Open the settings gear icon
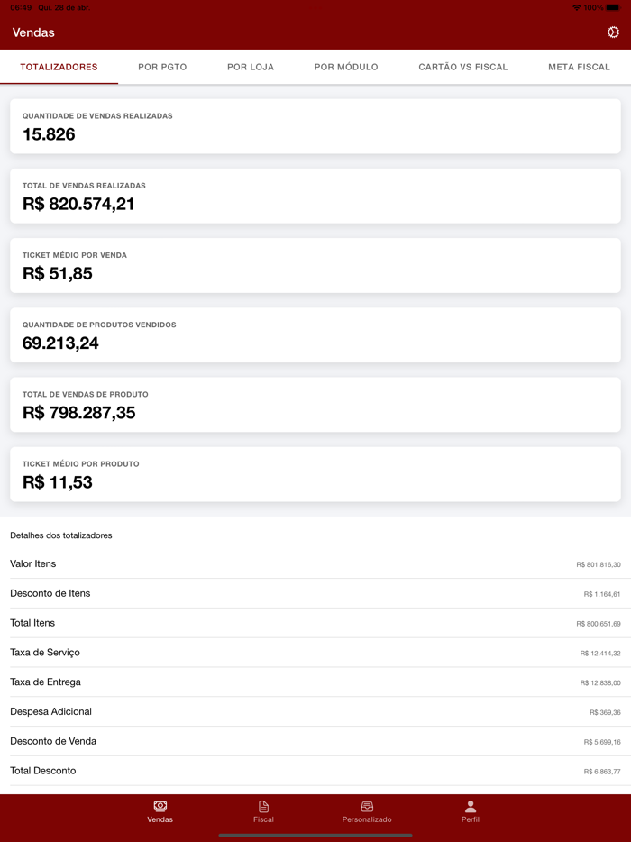 612,32
